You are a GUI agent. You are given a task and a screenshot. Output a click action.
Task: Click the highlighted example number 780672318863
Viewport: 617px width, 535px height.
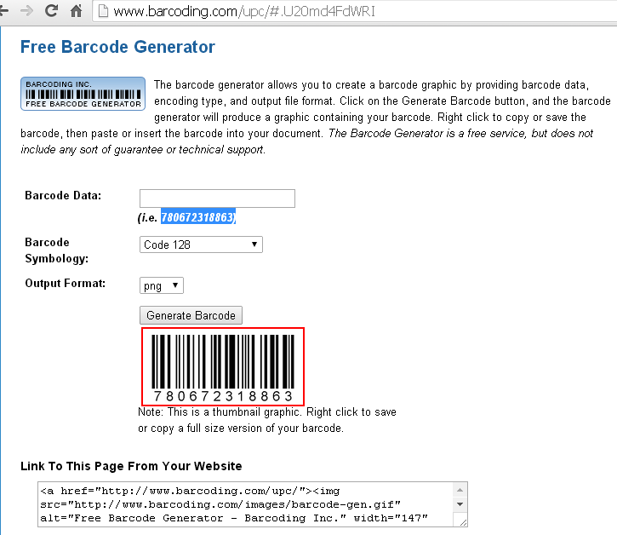(198, 217)
